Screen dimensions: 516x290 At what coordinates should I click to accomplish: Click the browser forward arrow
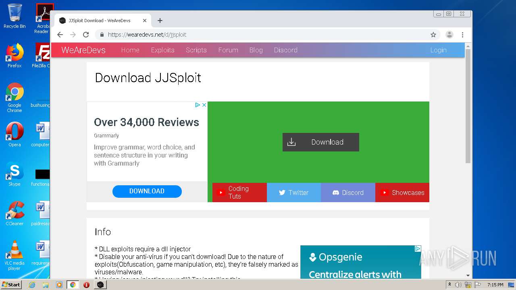point(73,35)
